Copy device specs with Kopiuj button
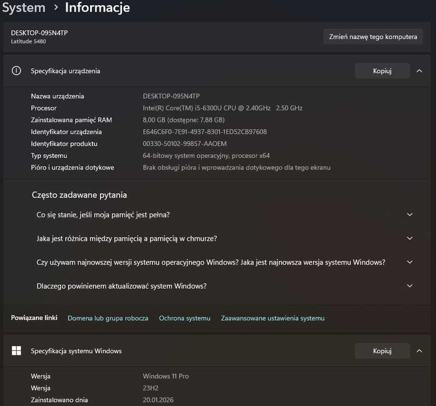The image size is (436, 406). click(x=383, y=71)
